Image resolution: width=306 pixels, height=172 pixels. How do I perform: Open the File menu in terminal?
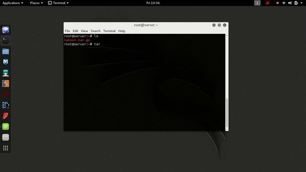(x=67, y=31)
